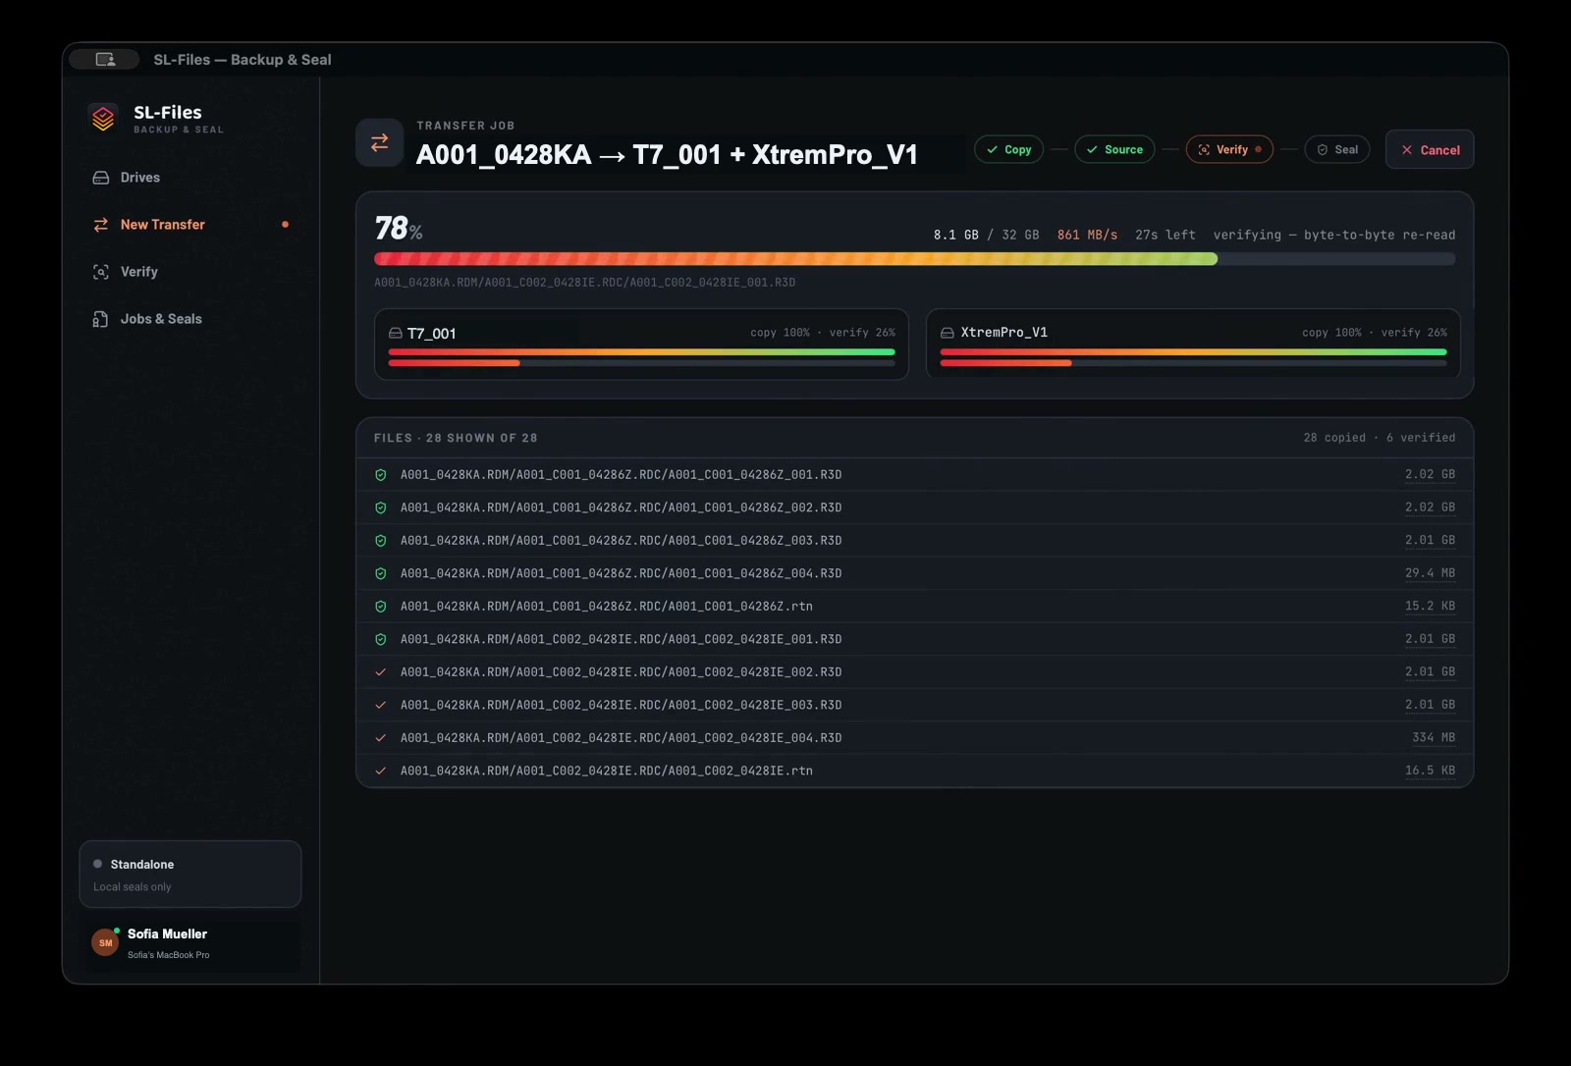Viewport: 1571px width, 1066px height.
Task: Click copied checkmark for C002_0428IE_004.R3D
Action: (381, 738)
